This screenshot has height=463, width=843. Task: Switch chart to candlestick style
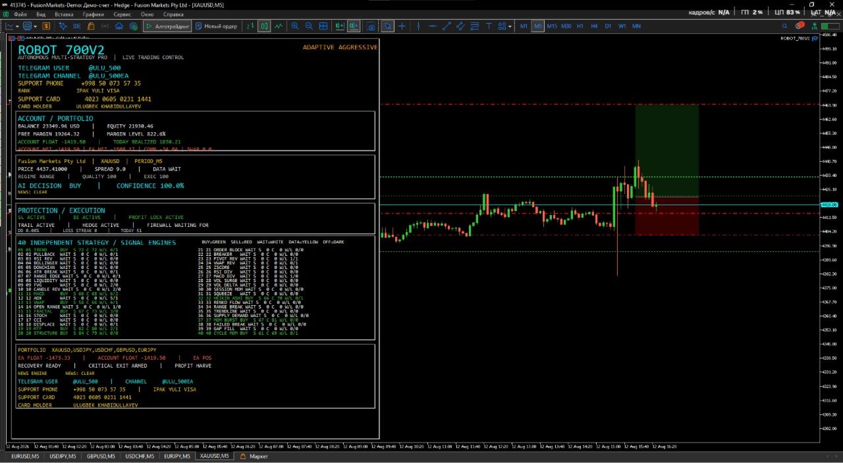pos(264,26)
